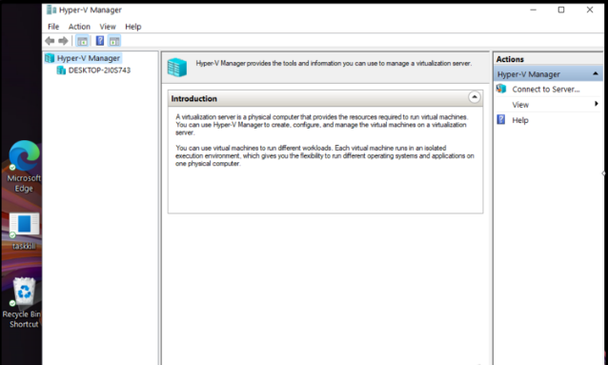
Task: Open the View menu in menu bar
Action: coord(108,27)
